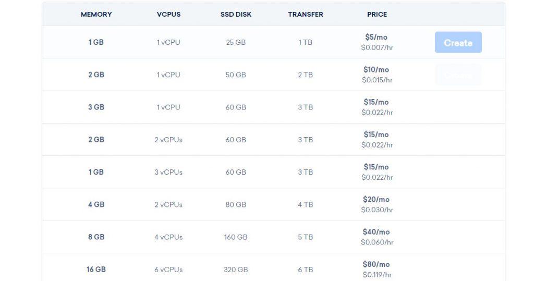
Task: Choose the 4 GB memory plan
Action: pos(273,204)
